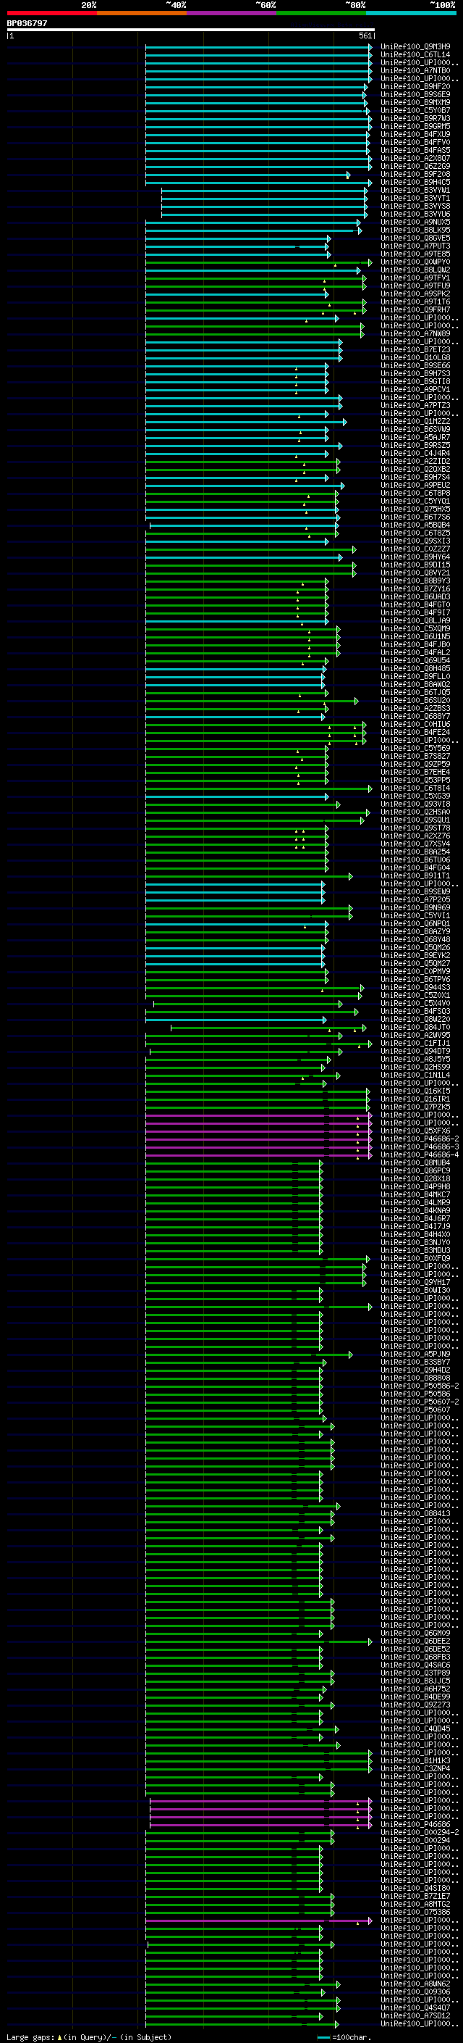Image resolution: width=463 pixels, height=2043 pixels.
Task: Select hit UniRef100_P50586-2
Action: point(420,1386)
